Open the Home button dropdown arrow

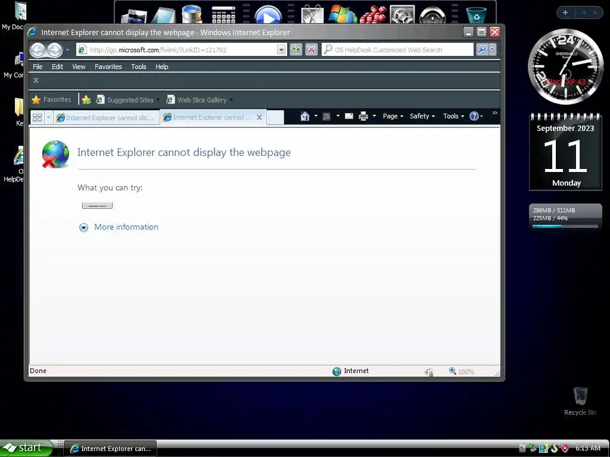(316, 116)
